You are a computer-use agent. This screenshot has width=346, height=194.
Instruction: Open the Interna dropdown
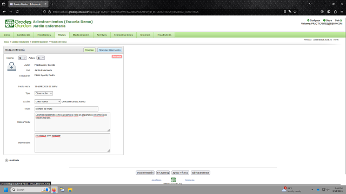pyautogui.click(x=22, y=58)
